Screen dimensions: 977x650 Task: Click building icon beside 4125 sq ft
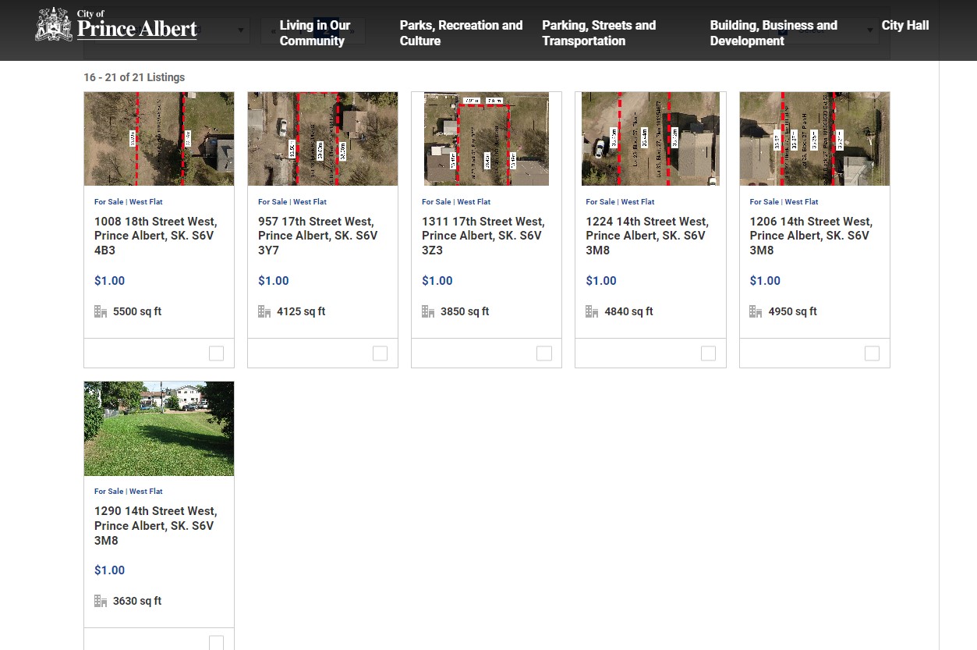[264, 311]
